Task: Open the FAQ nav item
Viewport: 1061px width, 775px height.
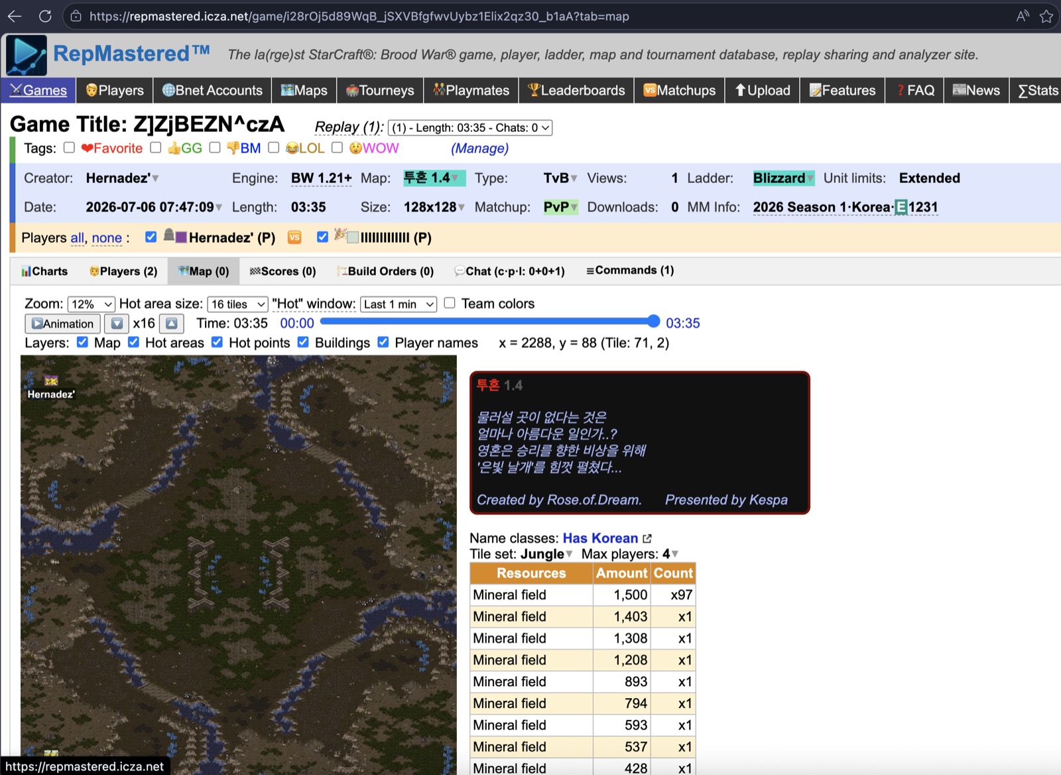Action: coord(915,90)
